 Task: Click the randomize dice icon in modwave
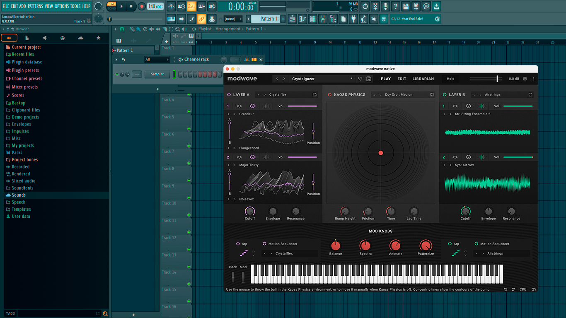[525, 79]
